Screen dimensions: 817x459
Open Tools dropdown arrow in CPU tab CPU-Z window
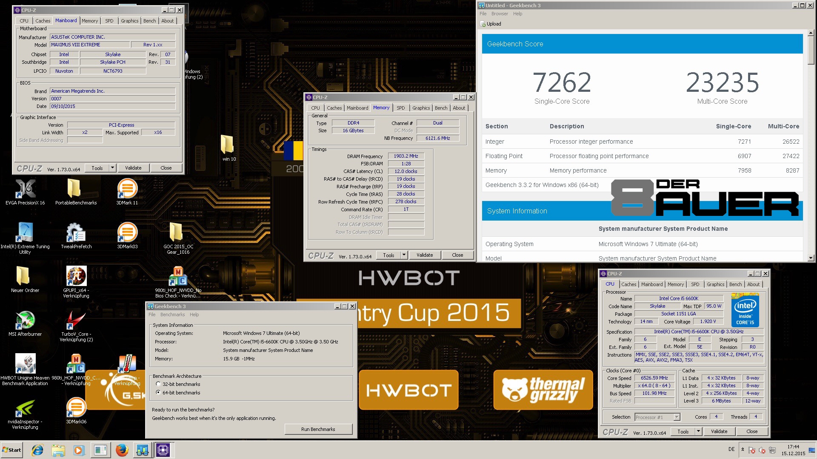tap(699, 431)
